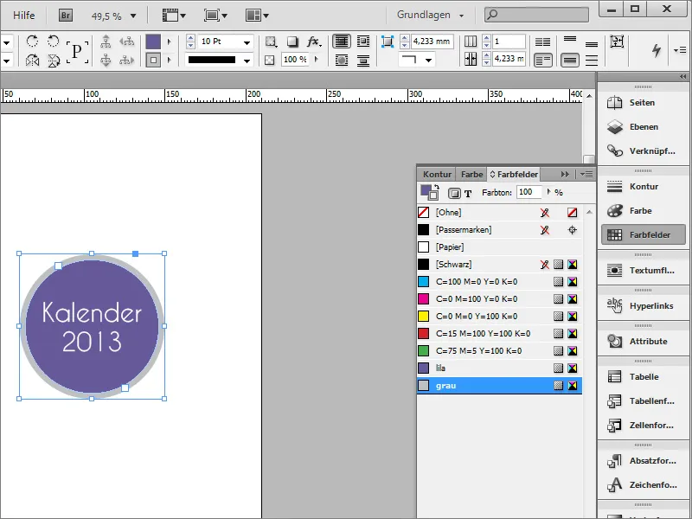Click the Farbton percentage field
692x519 pixels.
pyautogui.click(x=529, y=192)
